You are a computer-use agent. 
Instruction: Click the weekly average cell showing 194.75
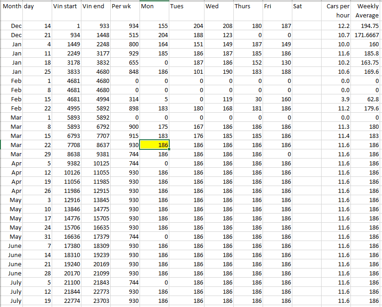click(367, 26)
